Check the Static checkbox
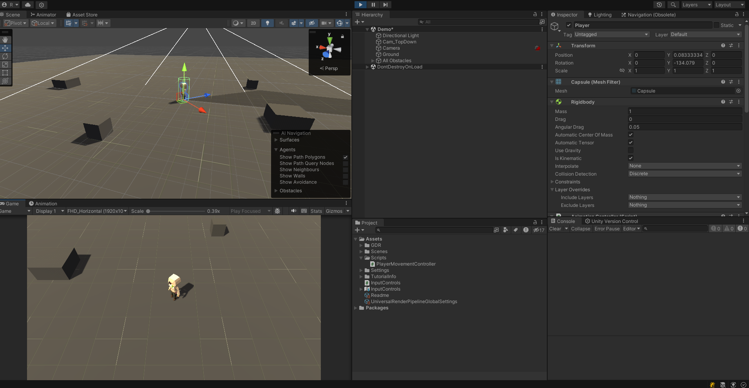The width and height of the screenshot is (749, 388). point(716,25)
